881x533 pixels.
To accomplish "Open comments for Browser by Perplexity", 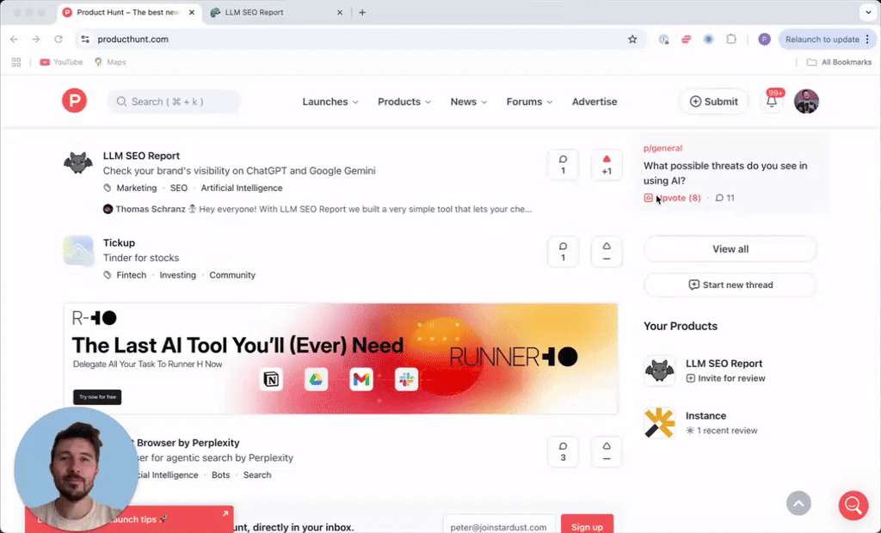I will pyautogui.click(x=563, y=451).
